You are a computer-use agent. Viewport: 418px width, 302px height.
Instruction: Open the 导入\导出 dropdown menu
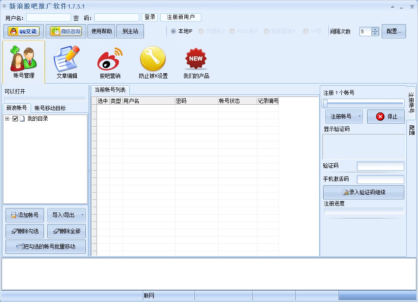[82, 215]
